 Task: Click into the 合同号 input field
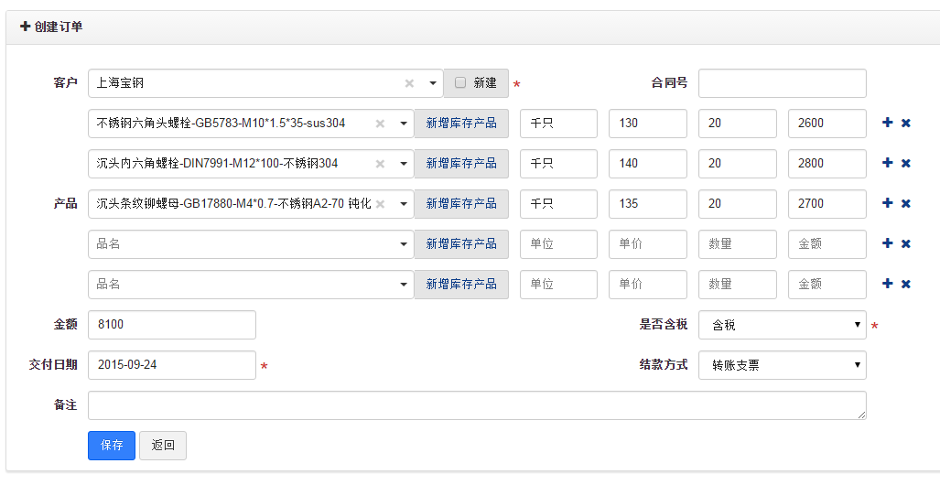[x=782, y=83]
